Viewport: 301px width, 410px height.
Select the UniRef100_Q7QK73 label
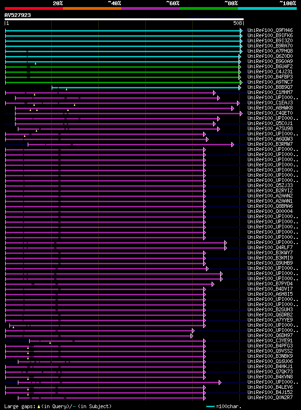[x=270, y=372]
